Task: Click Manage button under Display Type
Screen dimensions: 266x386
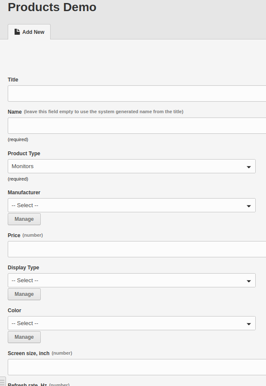Action: (24, 294)
